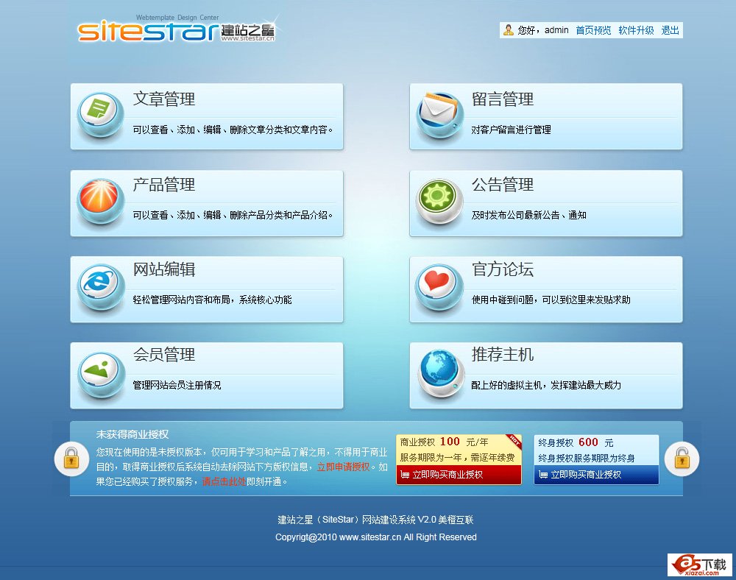Click the red heart icon for 官方论坛
The width and height of the screenshot is (736, 580).
point(439,287)
